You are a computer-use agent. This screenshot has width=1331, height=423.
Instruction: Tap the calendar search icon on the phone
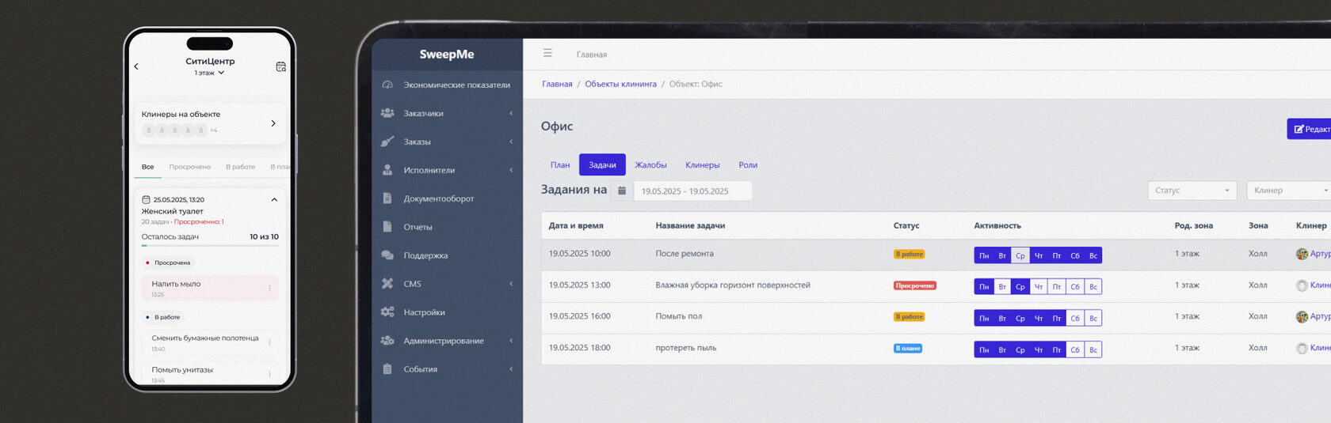pyautogui.click(x=280, y=66)
